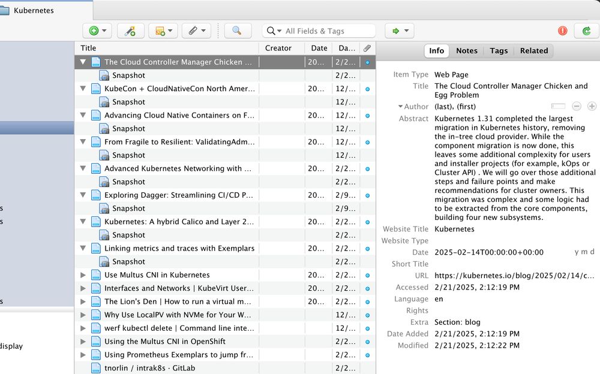
Task: Click the Rights empty field
Action: pos(514,310)
